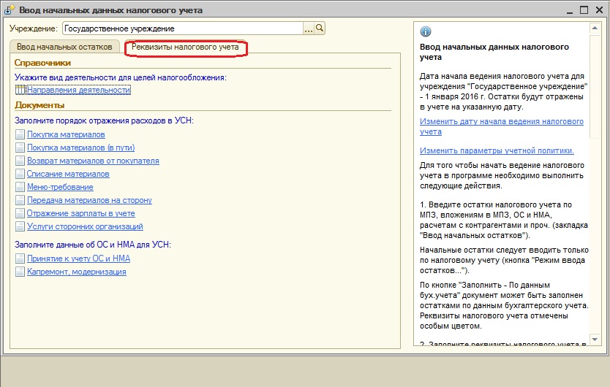Click the help panel scrollbar down arrow
Image resolution: width=610 pixels, height=387 pixels.
[596, 342]
